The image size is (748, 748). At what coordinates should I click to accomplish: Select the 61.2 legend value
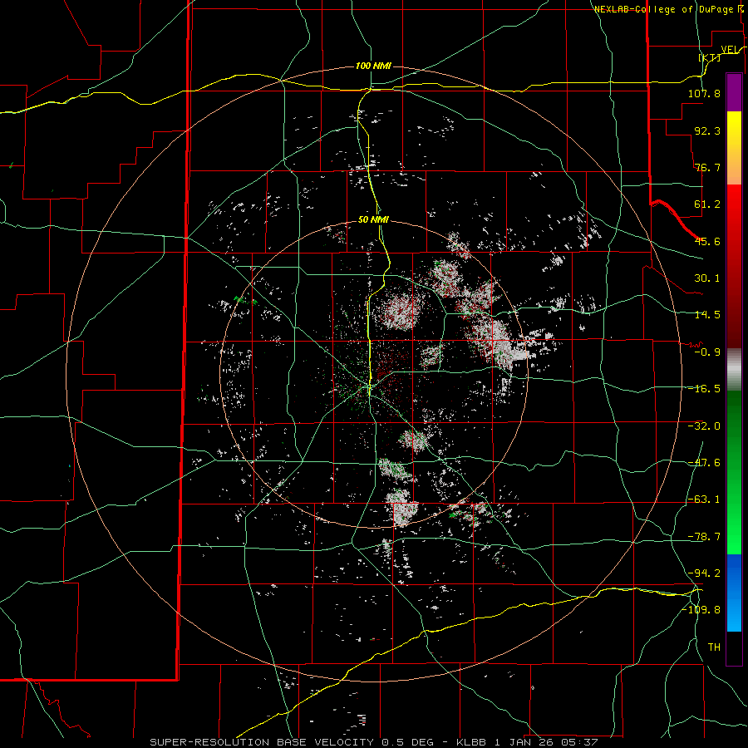coord(707,204)
